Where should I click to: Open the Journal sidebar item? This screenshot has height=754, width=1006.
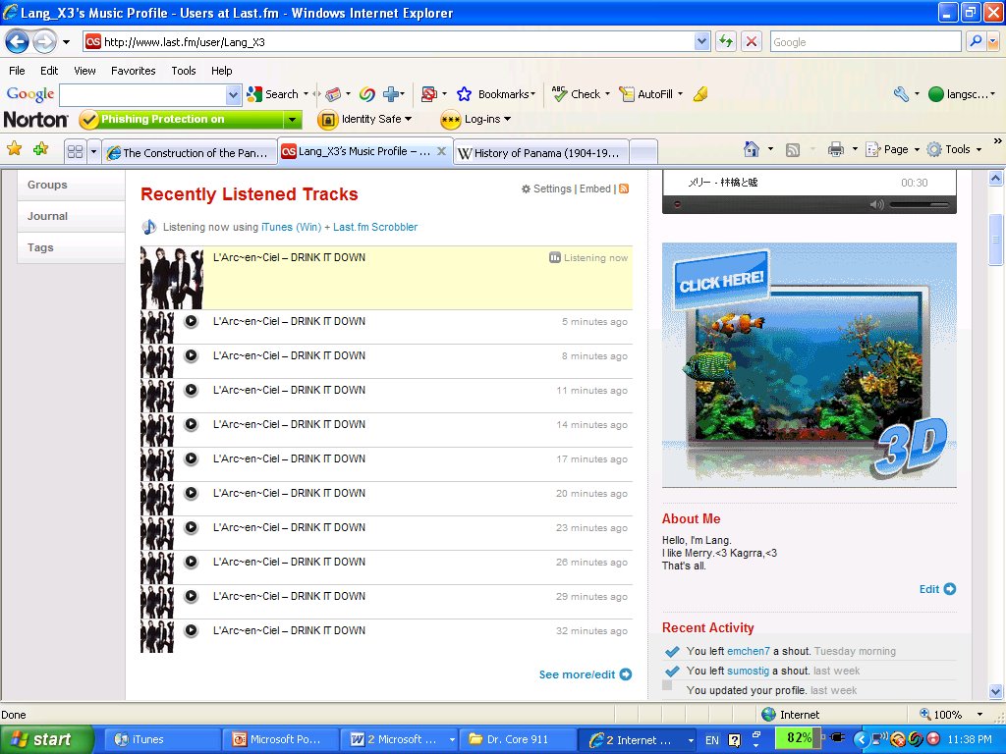pos(71,216)
